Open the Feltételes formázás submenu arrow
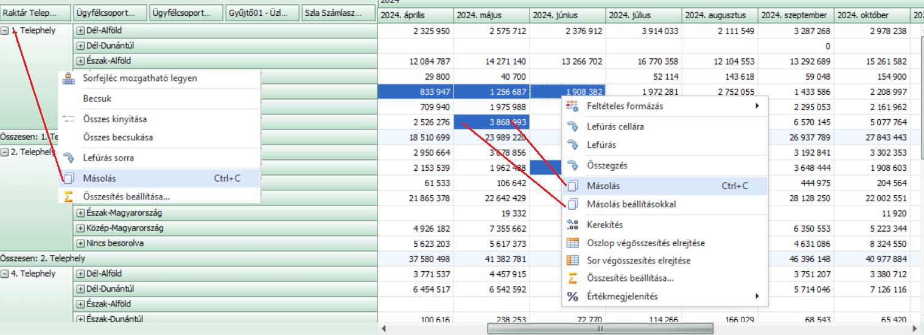Image resolution: width=924 pixels, height=335 pixels. [x=757, y=106]
